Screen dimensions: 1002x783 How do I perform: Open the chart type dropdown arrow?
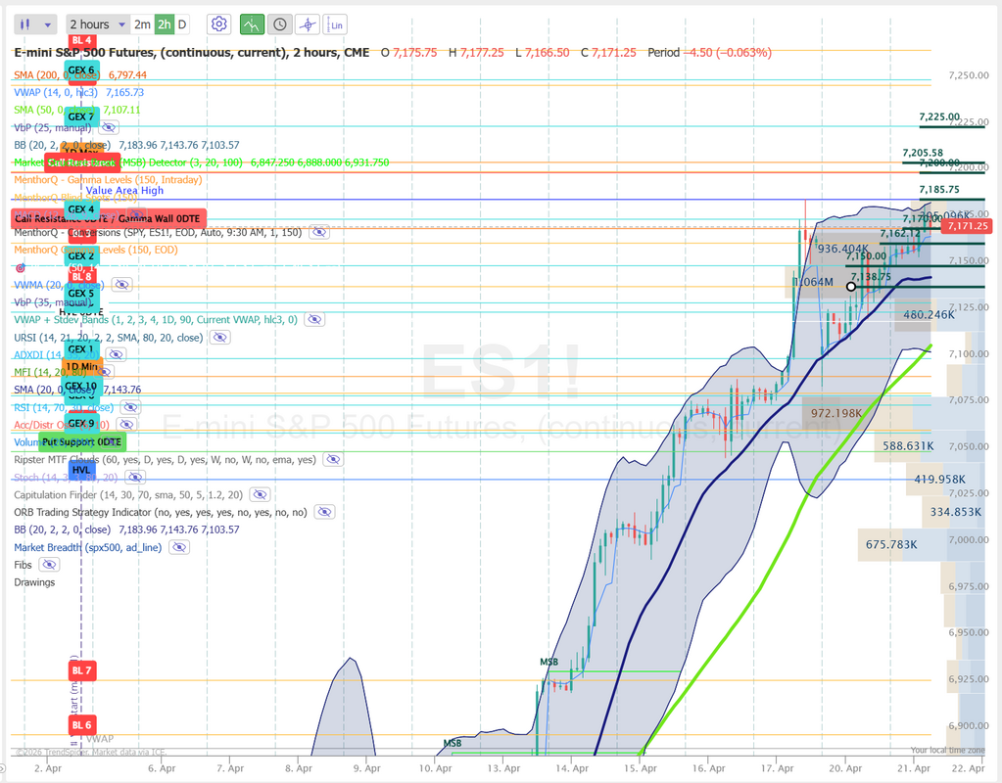[49, 23]
